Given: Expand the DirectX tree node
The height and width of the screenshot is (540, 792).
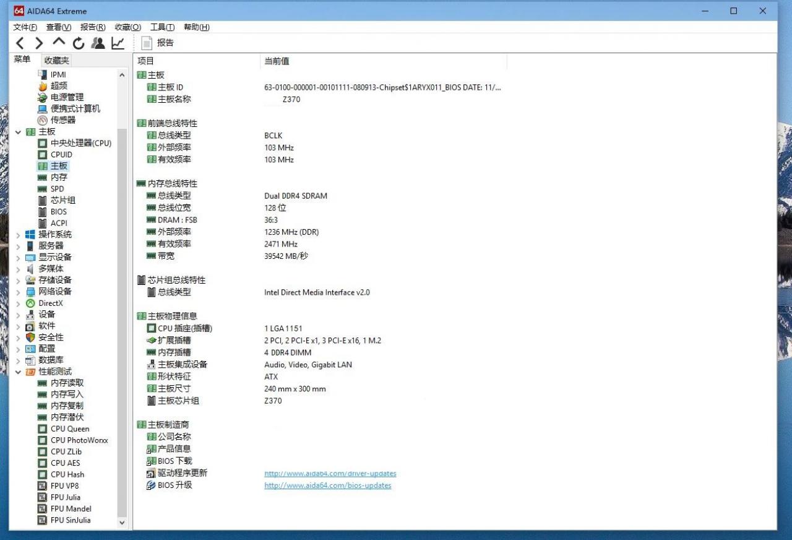Looking at the screenshot, I should (18, 303).
